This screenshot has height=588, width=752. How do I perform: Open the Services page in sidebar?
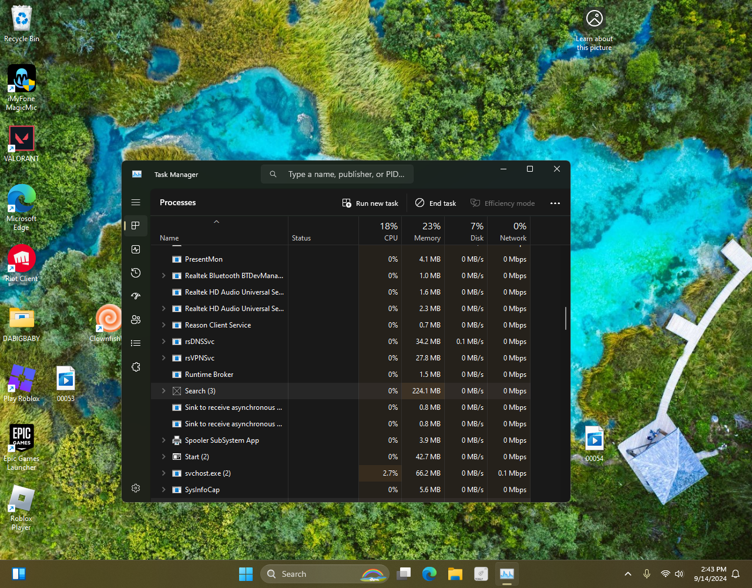pos(136,367)
